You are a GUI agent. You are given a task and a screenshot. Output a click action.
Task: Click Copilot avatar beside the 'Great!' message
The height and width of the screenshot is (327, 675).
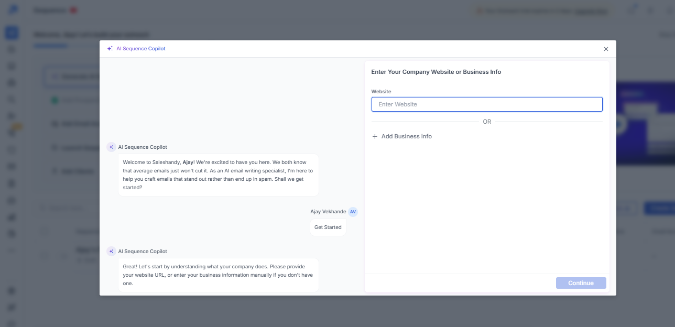[x=111, y=252]
